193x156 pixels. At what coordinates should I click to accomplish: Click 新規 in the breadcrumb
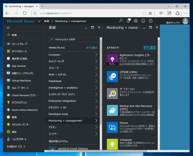point(46,21)
